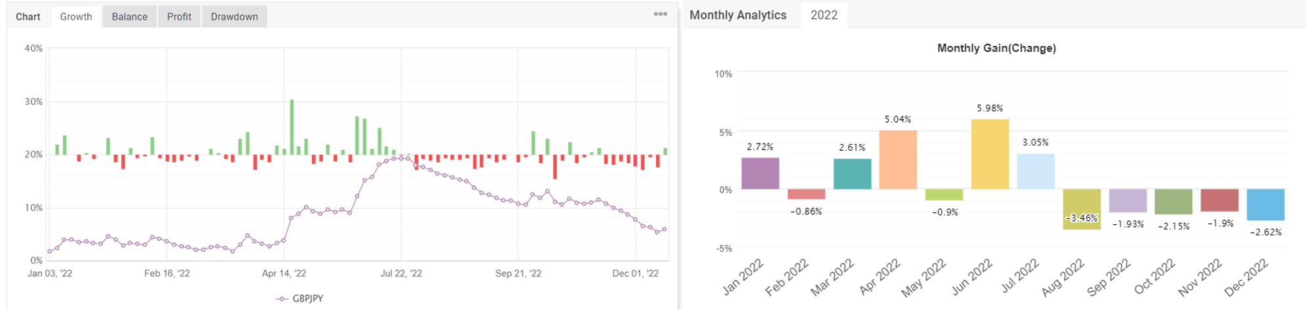Click the Sep 2022 lavender loss bar
Viewport: 1306px width, 310px height.
(1127, 201)
